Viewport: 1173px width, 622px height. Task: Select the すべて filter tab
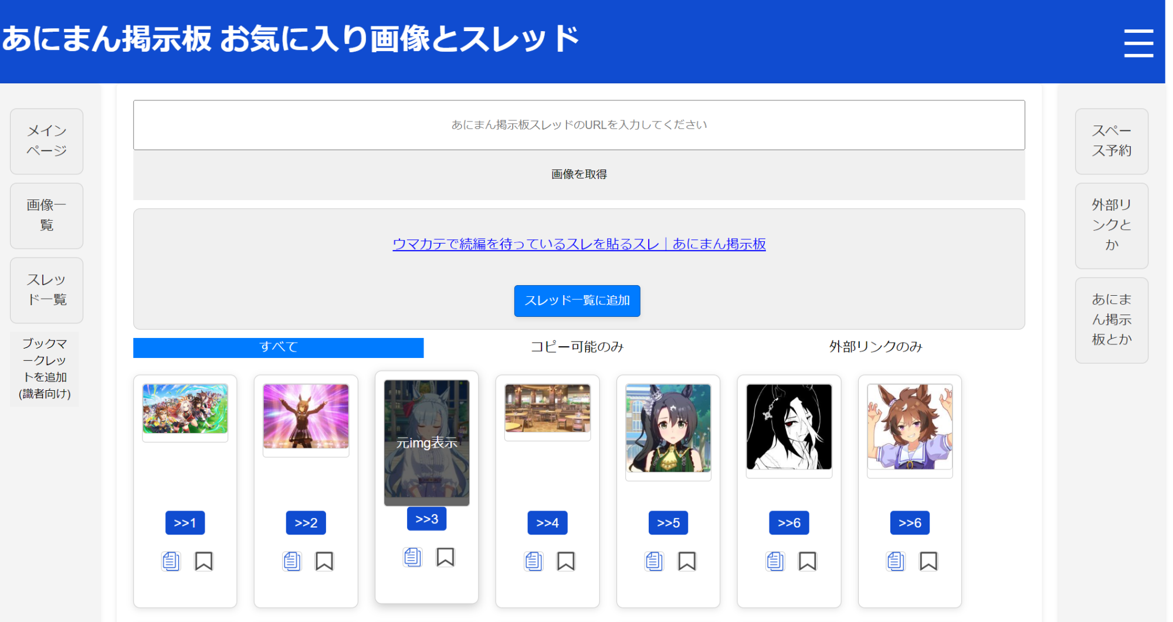[279, 347]
